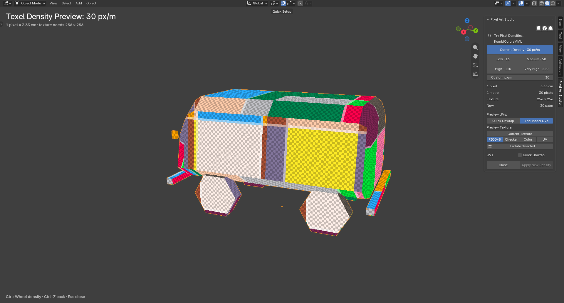
Task: Switch perspective/orthographic grid icon
Action: pyautogui.click(x=475, y=74)
